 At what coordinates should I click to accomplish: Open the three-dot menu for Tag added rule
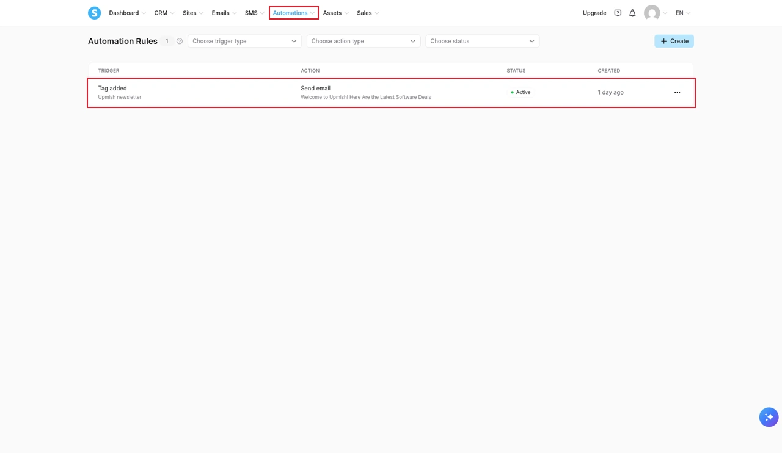[677, 93]
